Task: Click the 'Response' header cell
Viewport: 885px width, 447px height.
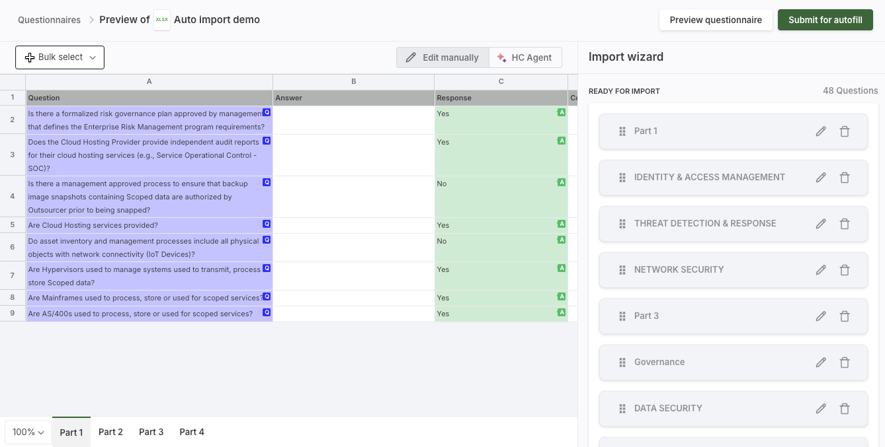Action: [501, 98]
